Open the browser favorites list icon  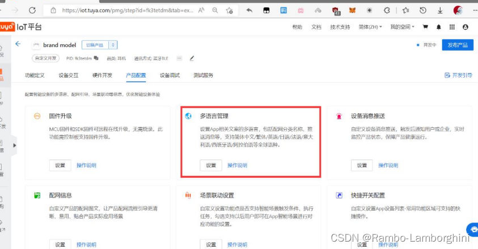[406, 10]
